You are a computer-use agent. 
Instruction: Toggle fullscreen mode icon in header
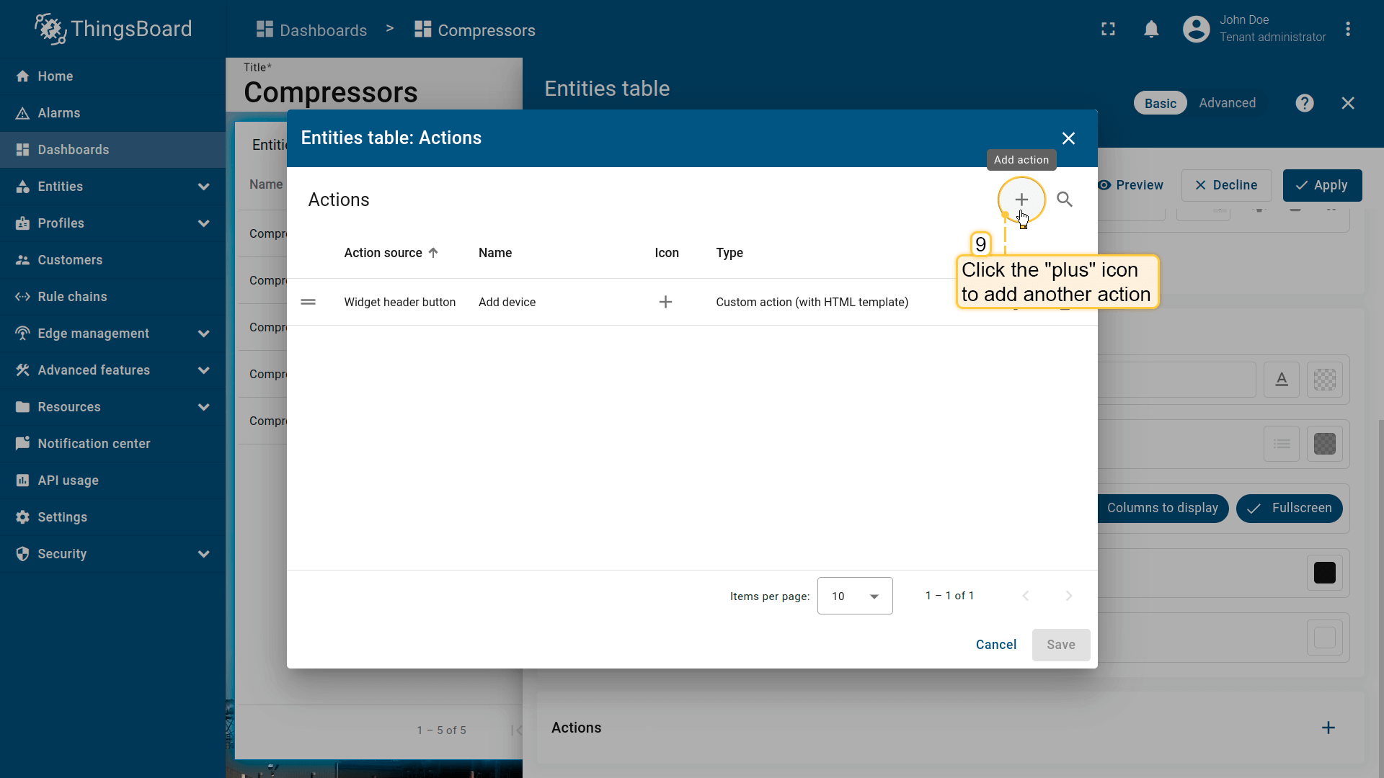[1108, 30]
